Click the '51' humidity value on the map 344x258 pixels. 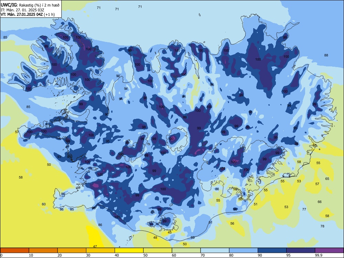coord(256,204)
